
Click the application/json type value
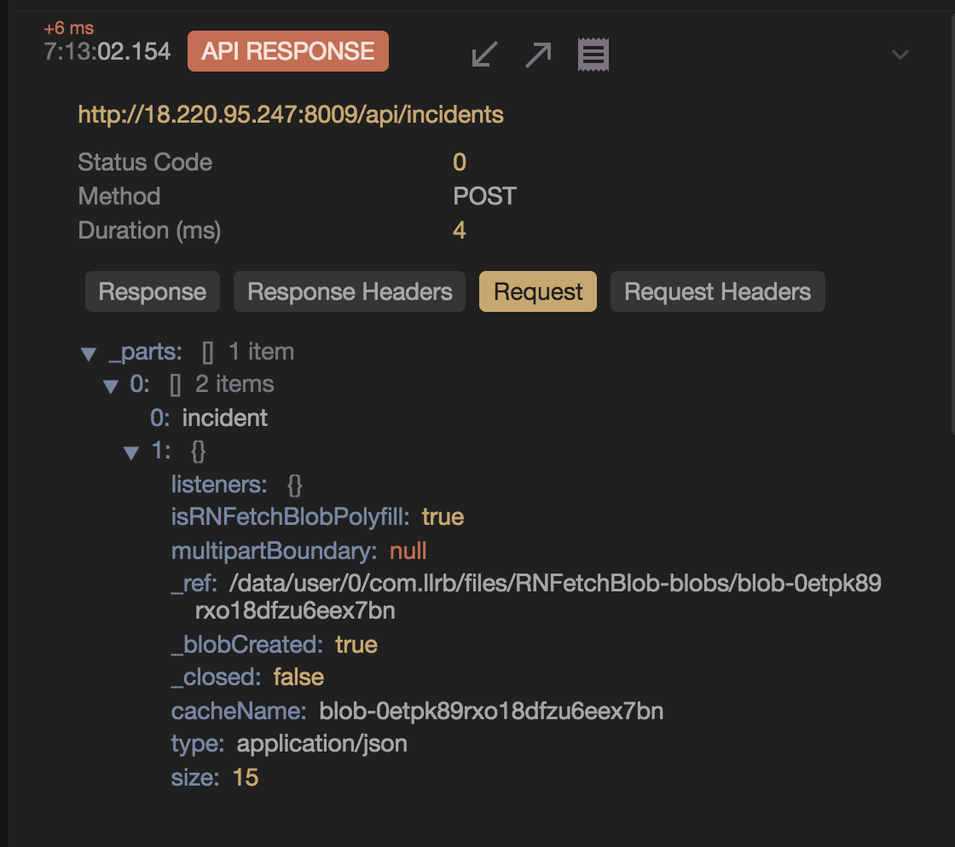point(322,744)
